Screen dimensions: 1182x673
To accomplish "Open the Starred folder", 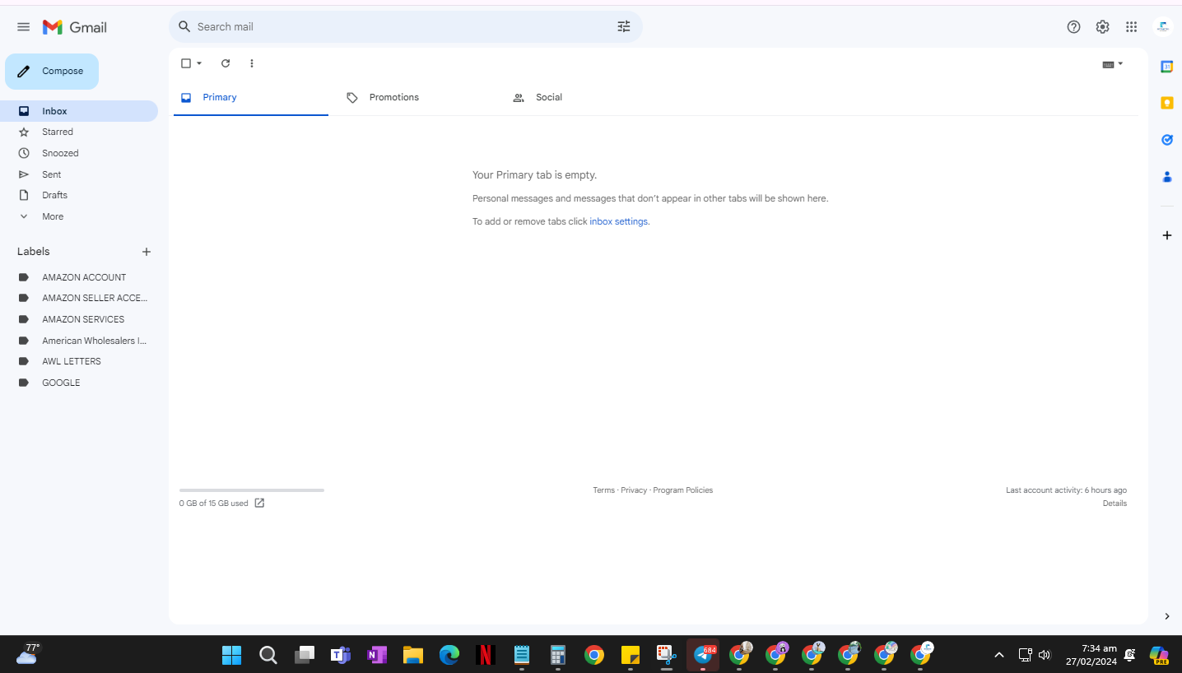I will click(79, 132).
